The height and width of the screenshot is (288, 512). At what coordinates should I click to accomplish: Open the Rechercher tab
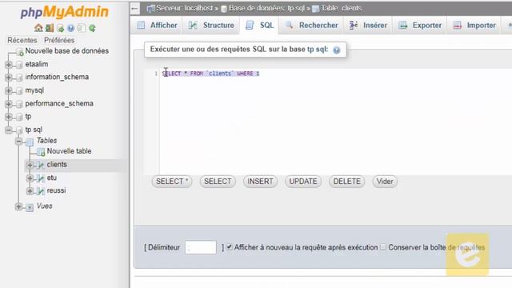[311, 25]
